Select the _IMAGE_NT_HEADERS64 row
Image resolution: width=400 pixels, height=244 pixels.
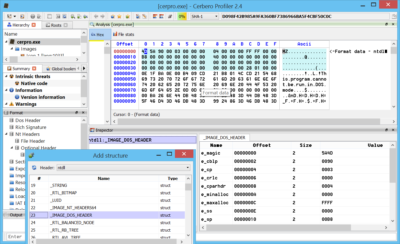107,208
